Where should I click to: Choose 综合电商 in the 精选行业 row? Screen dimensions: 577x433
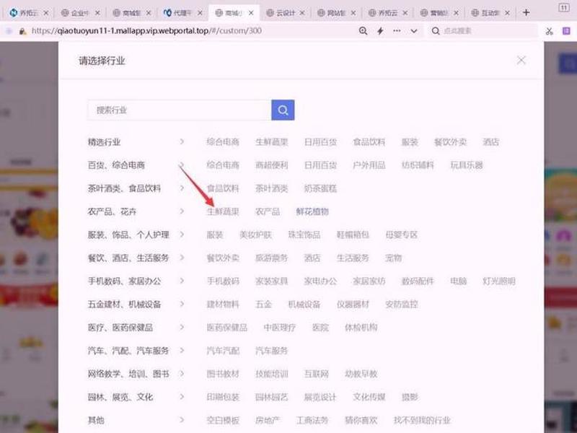pyautogui.click(x=223, y=142)
